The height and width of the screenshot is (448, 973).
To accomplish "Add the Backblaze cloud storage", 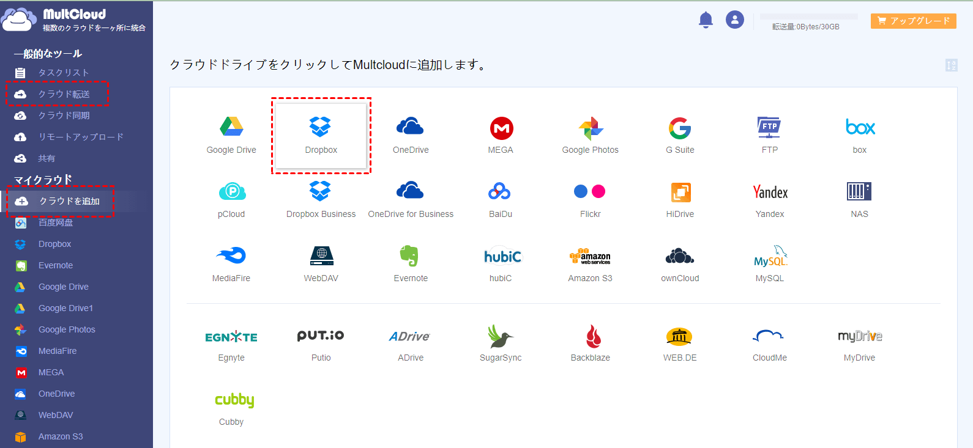I will click(x=591, y=343).
